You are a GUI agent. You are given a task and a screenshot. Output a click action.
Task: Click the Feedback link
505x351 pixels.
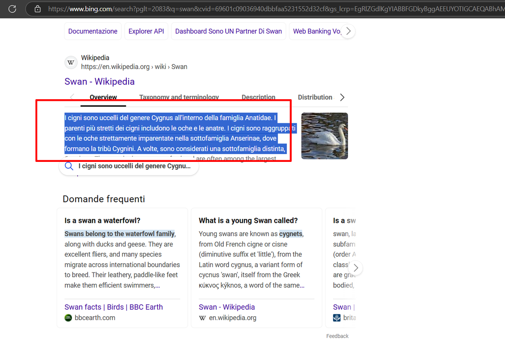[x=337, y=336]
